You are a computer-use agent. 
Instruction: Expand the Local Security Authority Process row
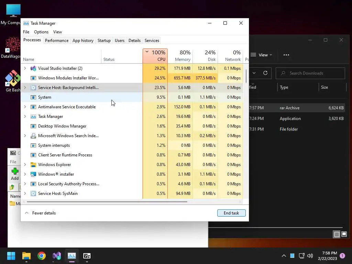pos(25,184)
